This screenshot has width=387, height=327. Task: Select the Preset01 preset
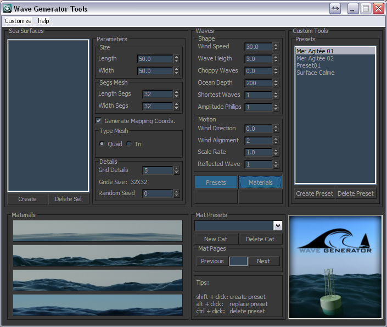coord(335,65)
